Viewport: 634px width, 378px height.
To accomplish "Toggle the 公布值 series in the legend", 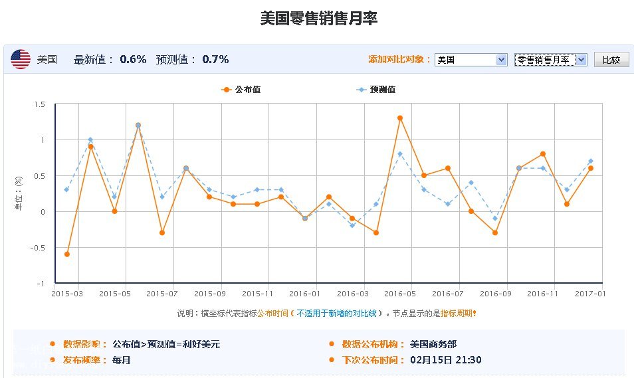I will tap(241, 90).
